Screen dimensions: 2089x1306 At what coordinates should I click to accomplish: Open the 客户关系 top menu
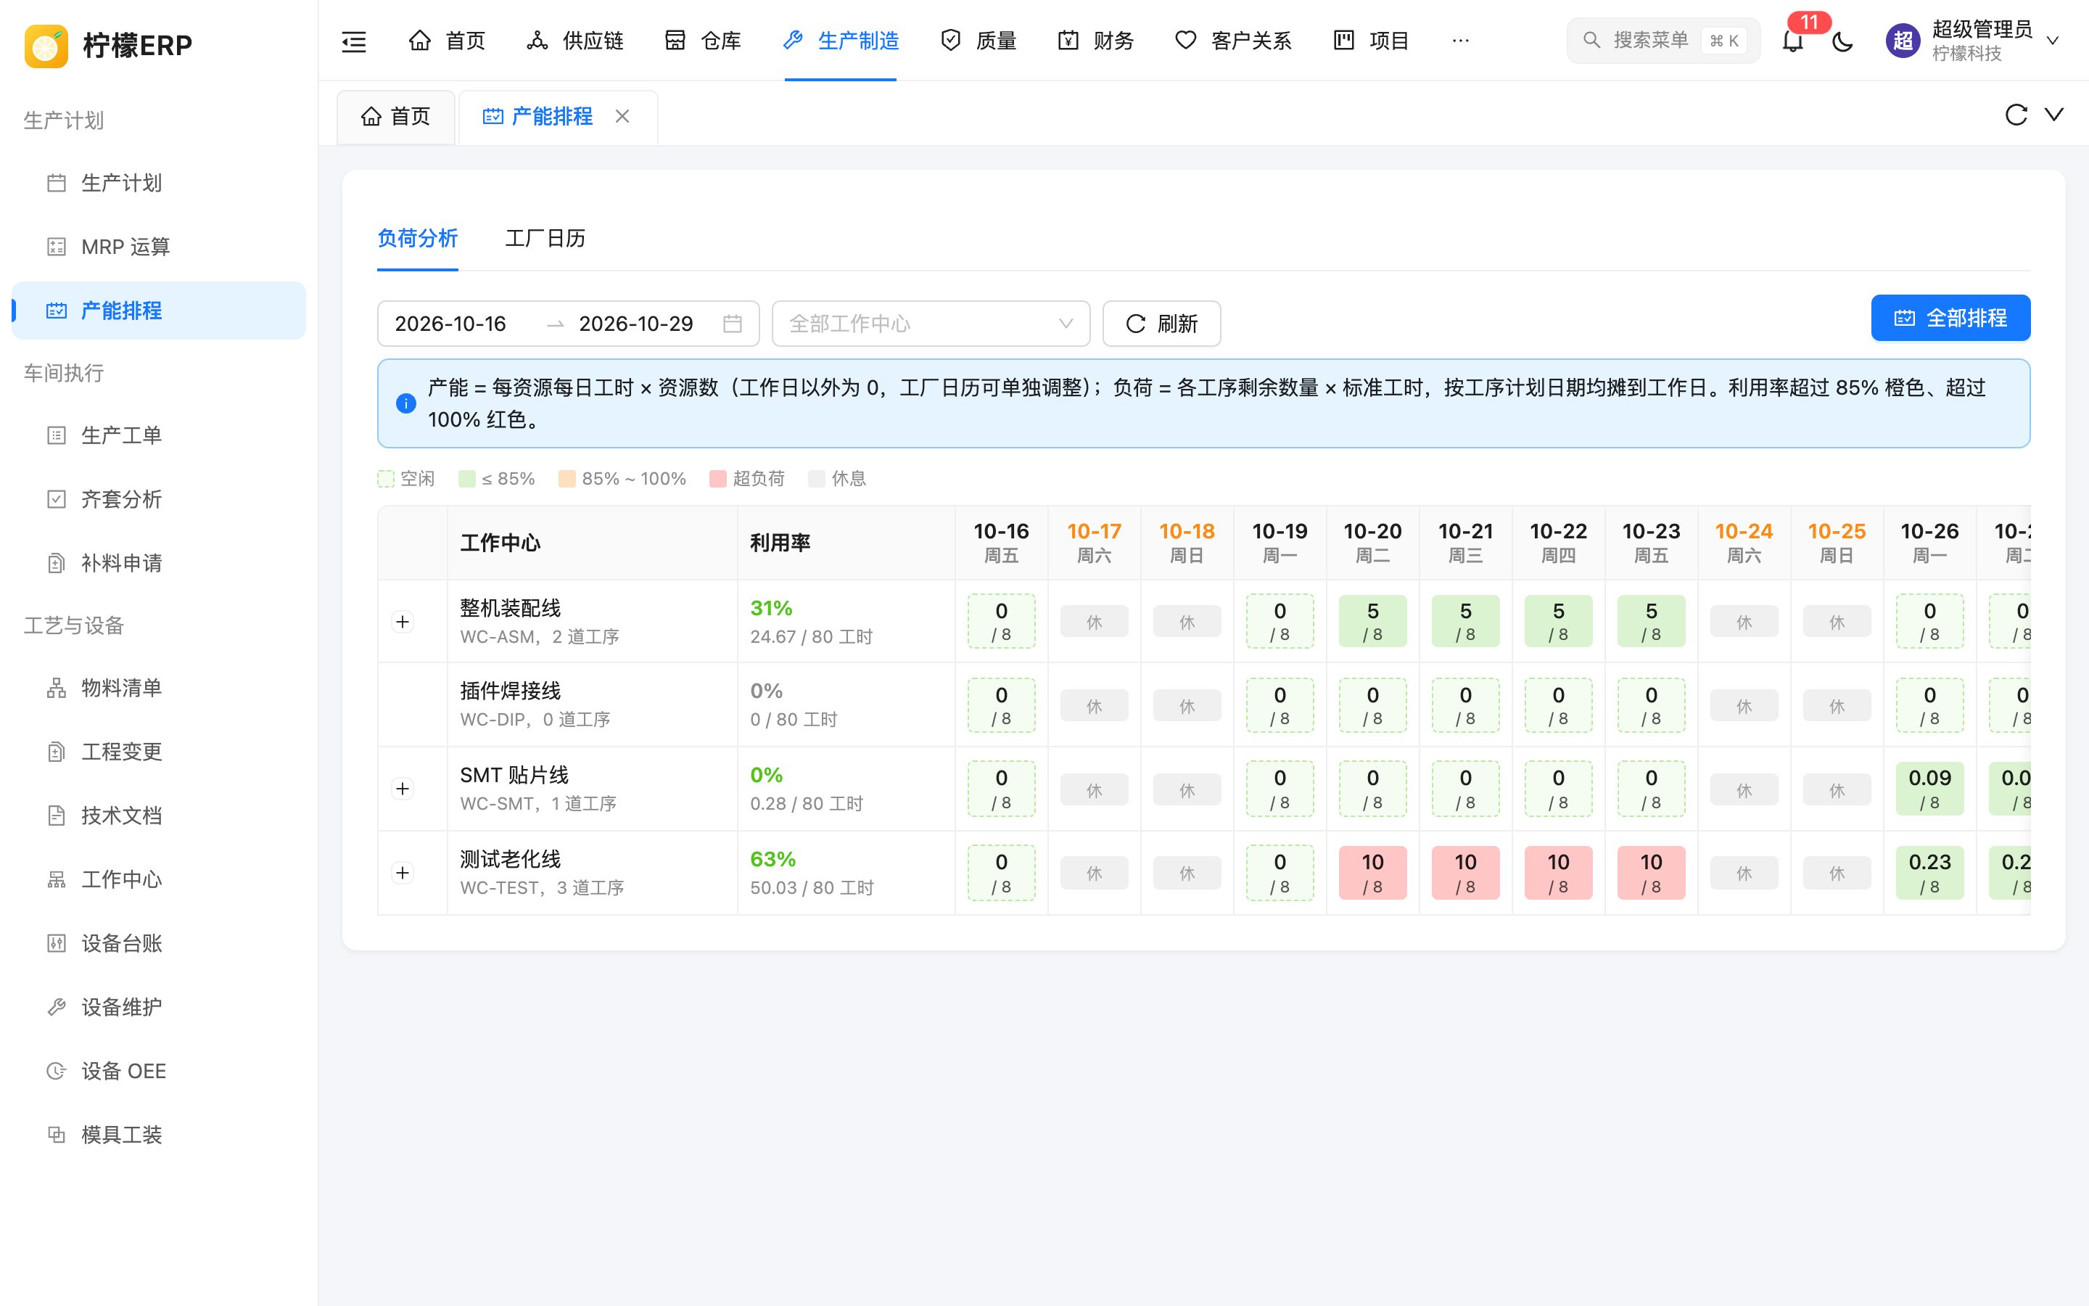click(1232, 41)
